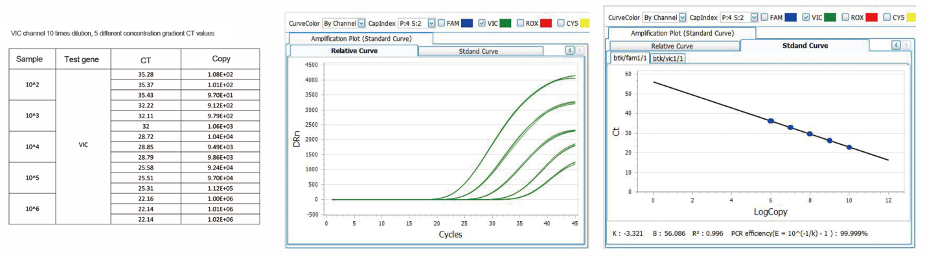Open the CurveColor dropdown above the DRn amplification plot
925x256 pixels.
coord(344,23)
